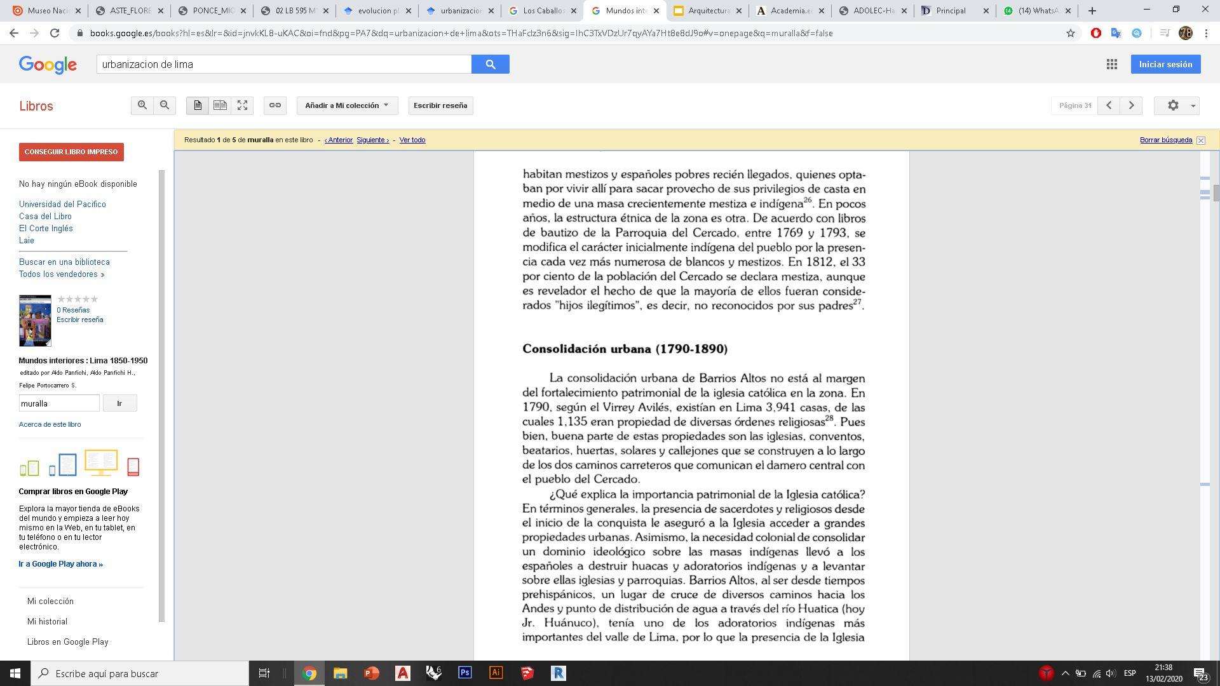This screenshot has height=686, width=1220.
Task: Click 'Borrar búsqueda' link
Action: [1166, 140]
